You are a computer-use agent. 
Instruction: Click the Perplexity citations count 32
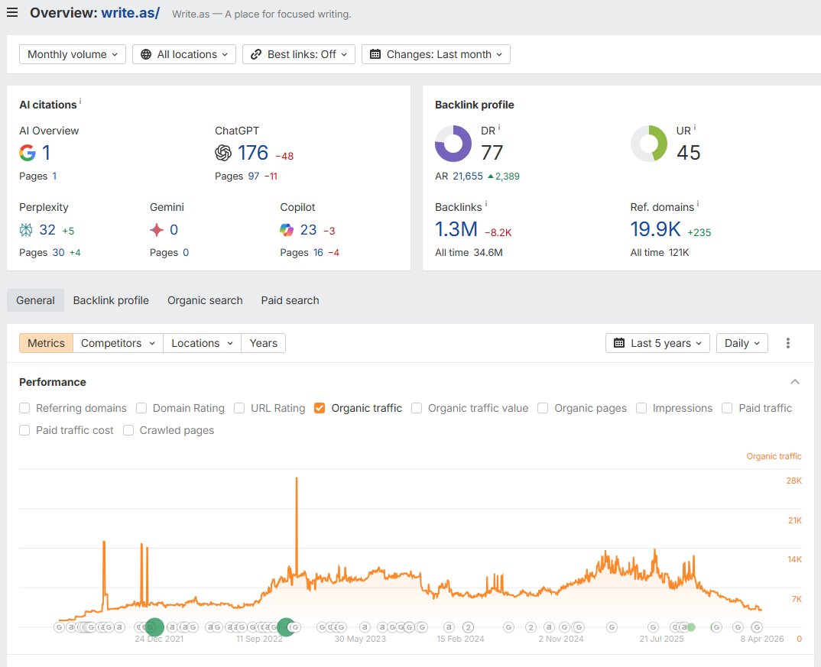pyautogui.click(x=47, y=230)
